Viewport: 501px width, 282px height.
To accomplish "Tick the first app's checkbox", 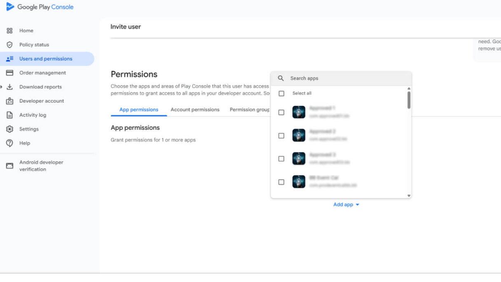I will [281, 112].
